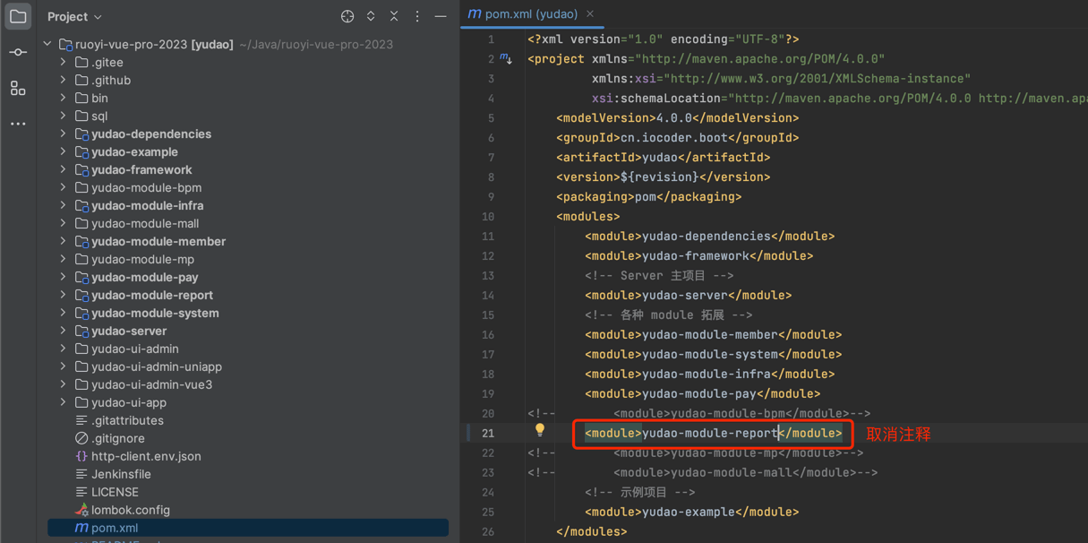
Task: Open the Project view dropdown
Action: pos(74,16)
